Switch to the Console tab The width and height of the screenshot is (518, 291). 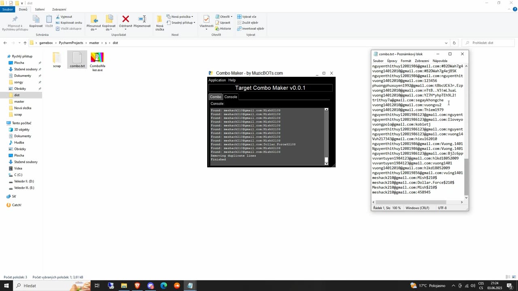pos(231,97)
